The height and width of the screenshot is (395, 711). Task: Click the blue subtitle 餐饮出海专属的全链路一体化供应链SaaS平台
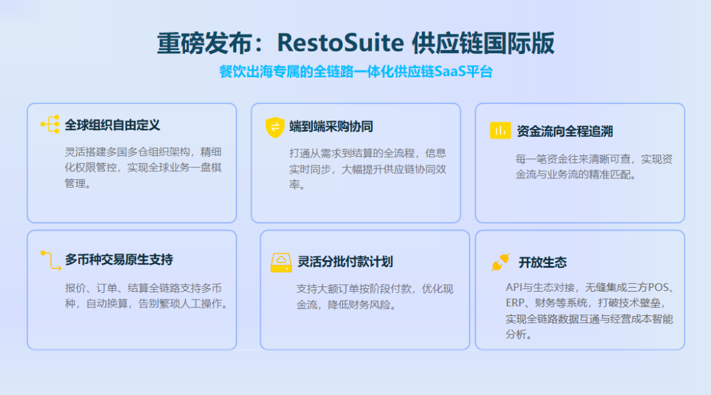356,72
